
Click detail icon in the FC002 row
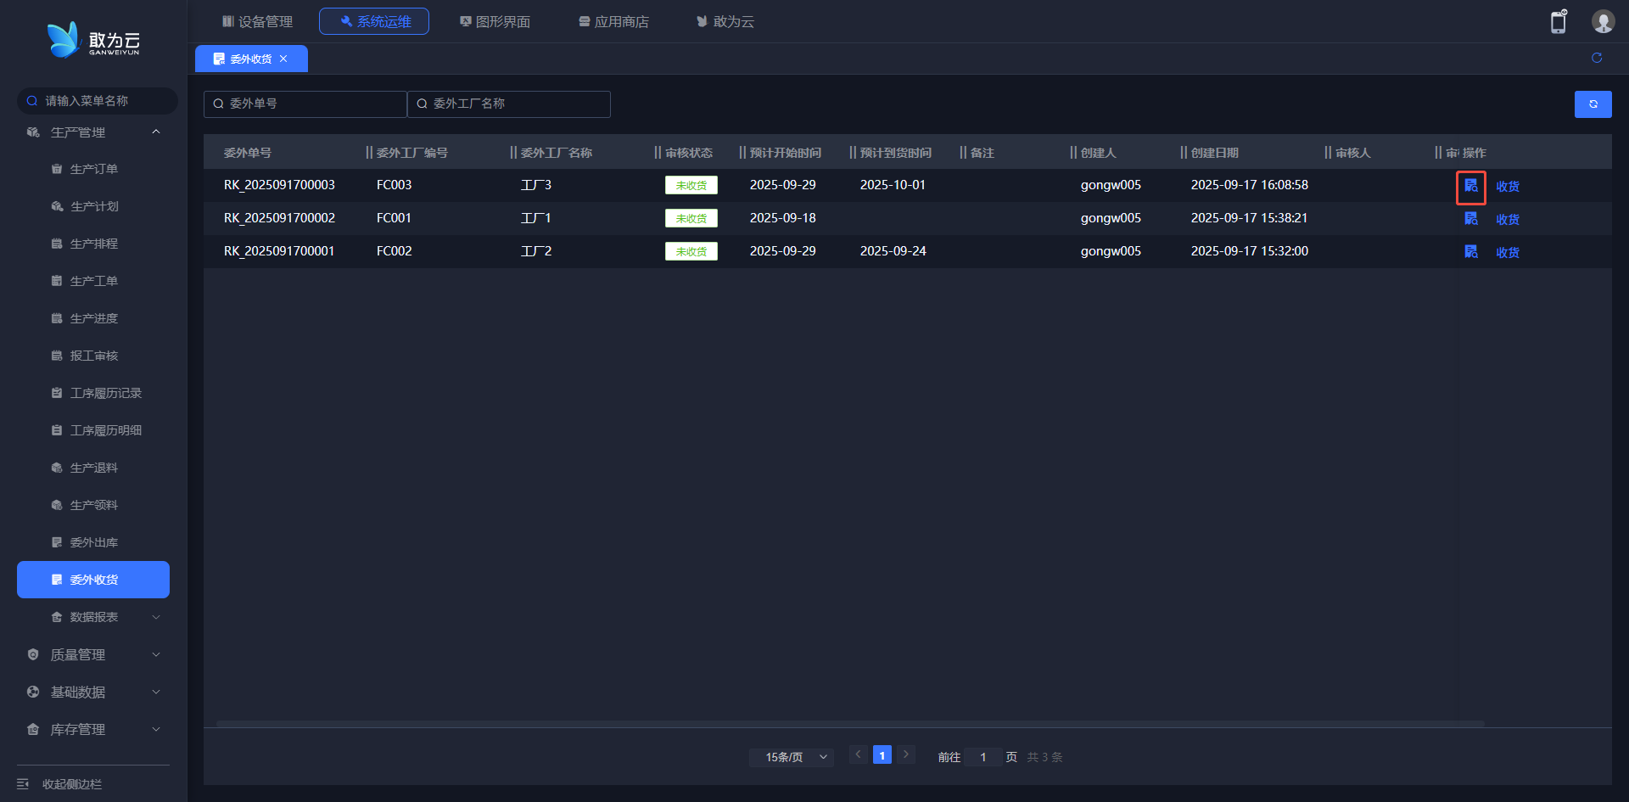[x=1470, y=252]
